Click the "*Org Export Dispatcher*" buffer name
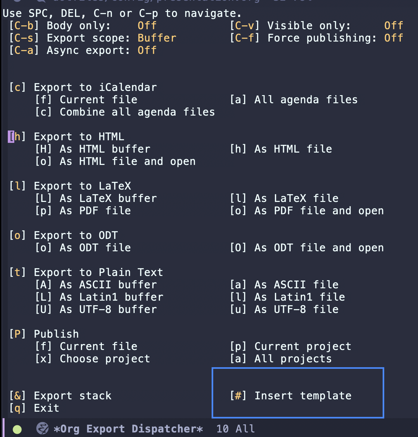The height and width of the screenshot is (437, 418). click(129, 429)
